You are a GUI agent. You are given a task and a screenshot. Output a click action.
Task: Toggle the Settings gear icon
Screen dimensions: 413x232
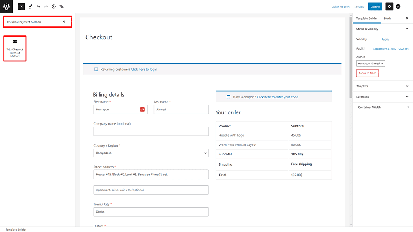(x=389, y=7)
